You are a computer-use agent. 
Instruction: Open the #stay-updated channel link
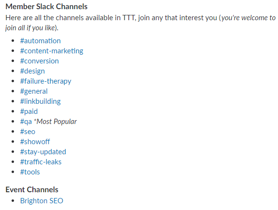[43, 152]
